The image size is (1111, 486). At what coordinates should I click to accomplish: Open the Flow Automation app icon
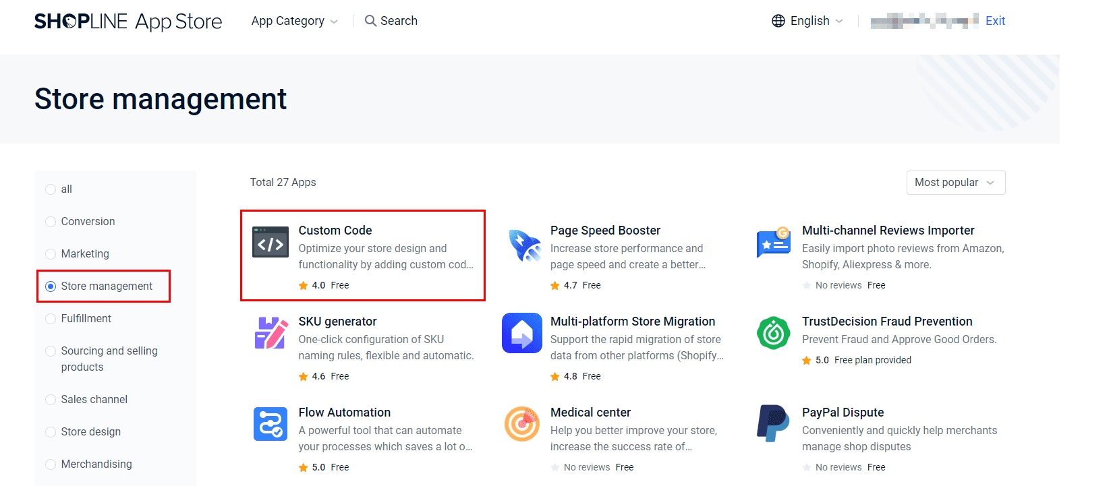tap(270, 424)
